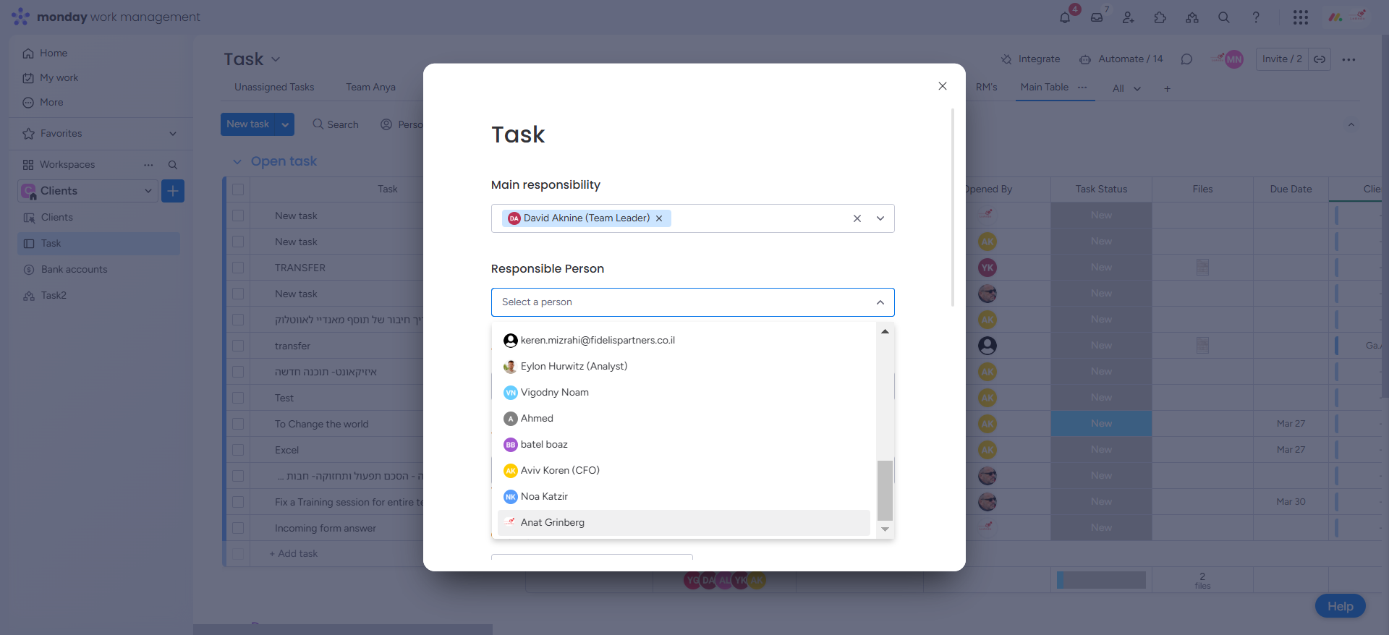Tick the checkbox for the TRANSFER row
The width and height of the screenshot is (1389, 635).
pos(238,268)
